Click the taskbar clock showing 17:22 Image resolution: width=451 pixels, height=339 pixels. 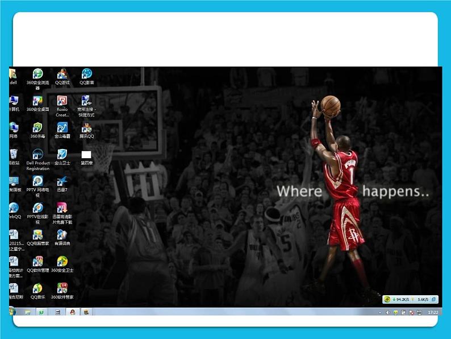[433, 312]
